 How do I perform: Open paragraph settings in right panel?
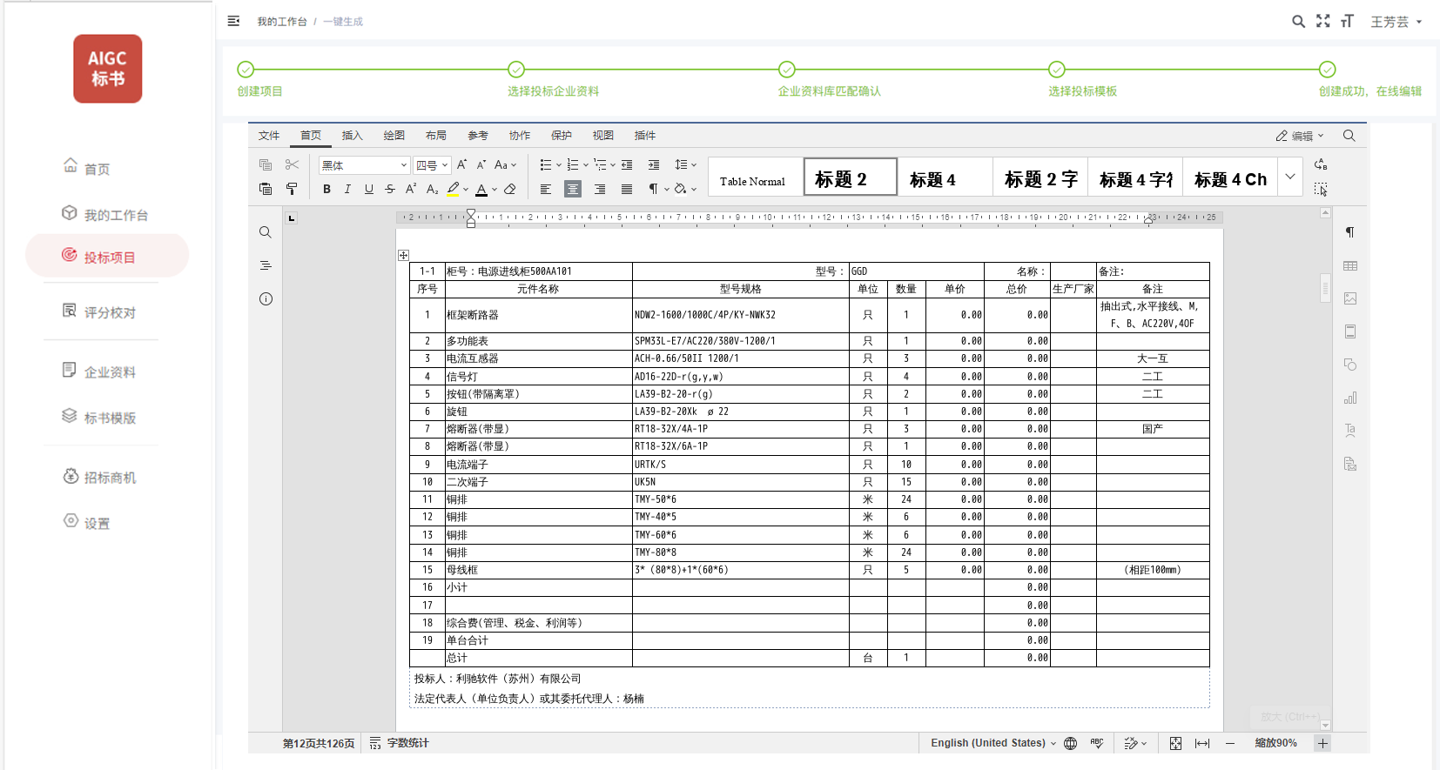click(1350, 232)
